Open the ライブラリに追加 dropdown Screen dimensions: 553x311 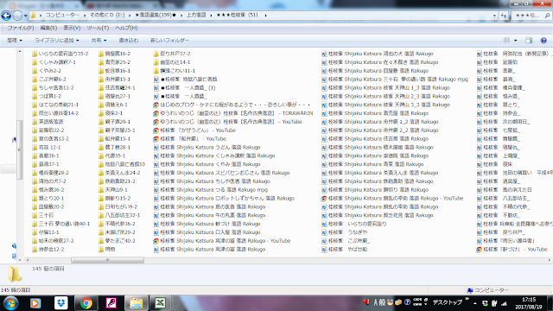coord(57,41)
